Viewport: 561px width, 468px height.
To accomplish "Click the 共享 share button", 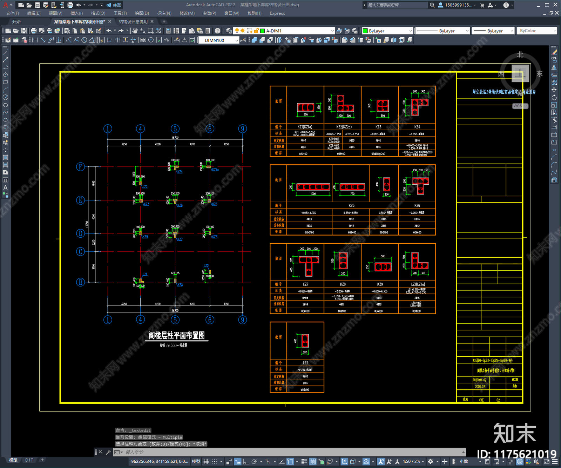I will pyautogui.click(x=114, y=5).
